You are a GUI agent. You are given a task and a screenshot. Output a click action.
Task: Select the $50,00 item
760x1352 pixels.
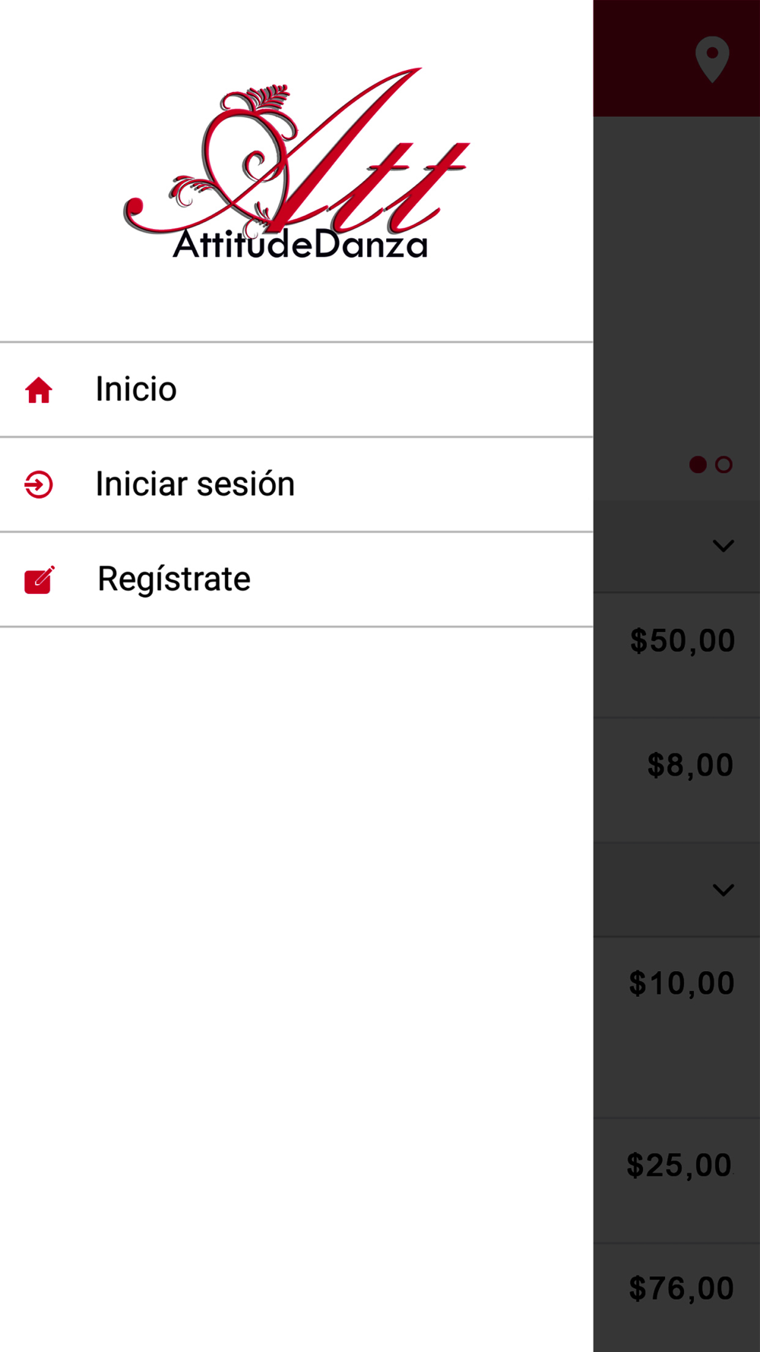pyautogui.click(x=676, y=655)
